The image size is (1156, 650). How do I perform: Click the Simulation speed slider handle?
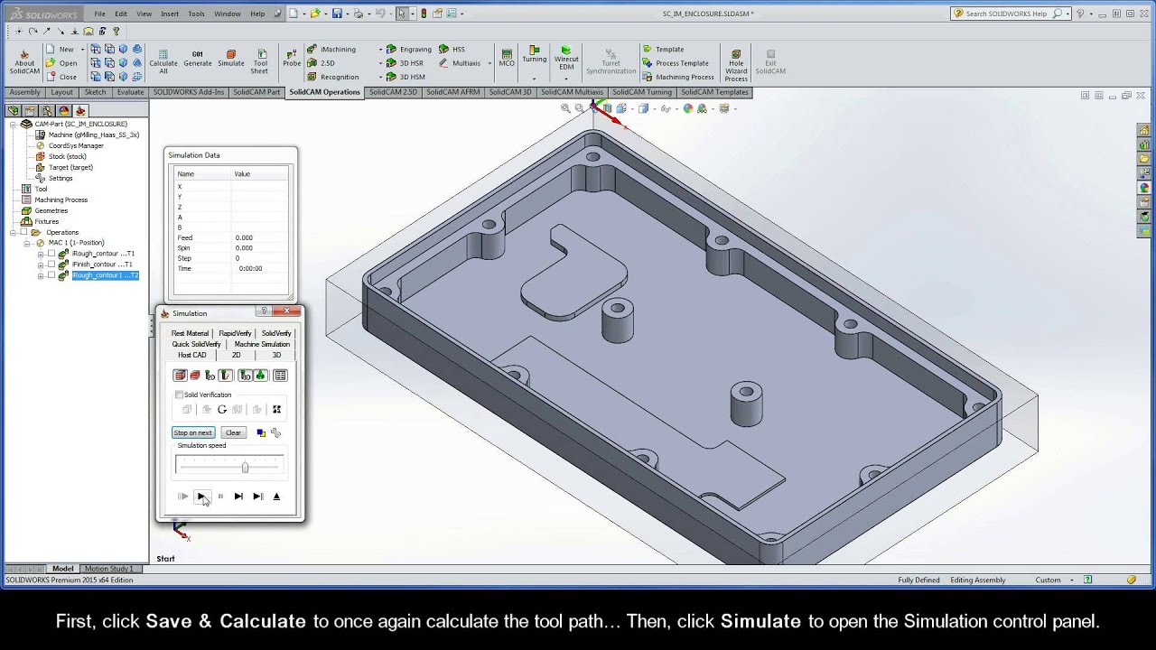pos(245,467)
